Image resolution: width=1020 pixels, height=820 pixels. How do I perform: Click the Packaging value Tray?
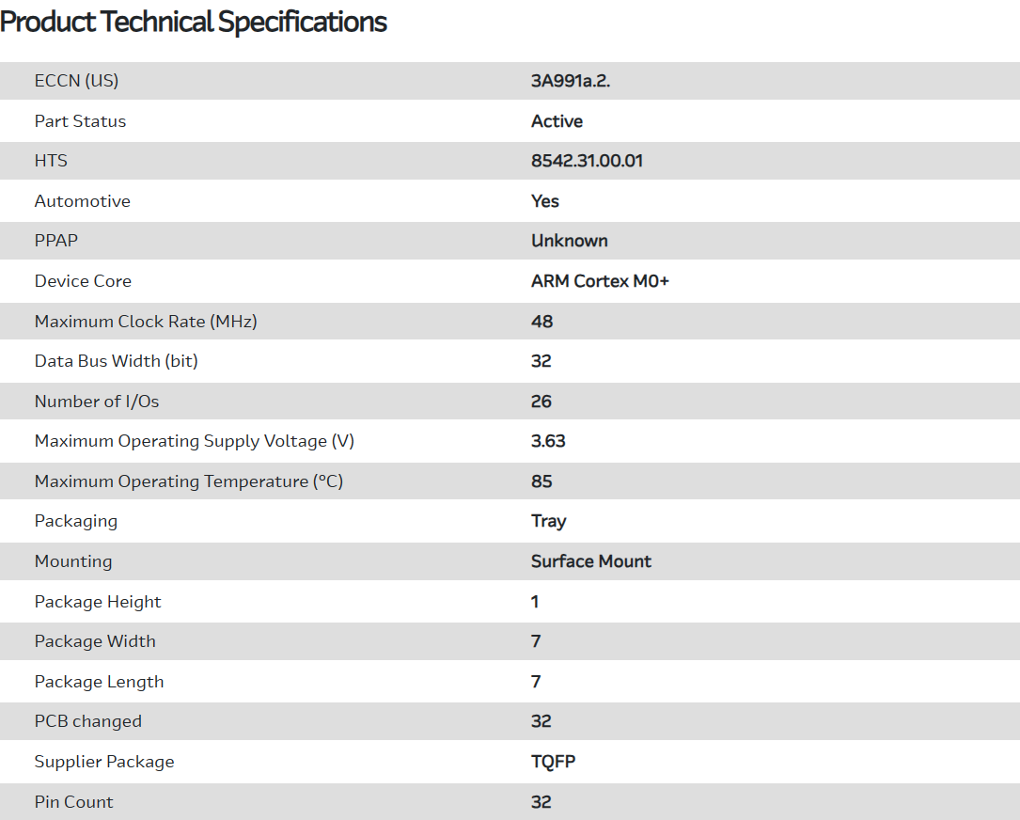(x=549, y=521)
